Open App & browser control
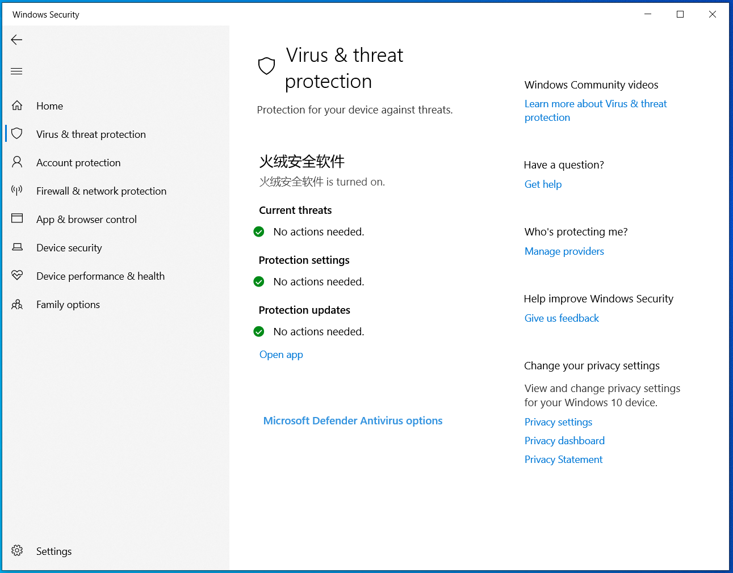Screen dimensions: 733x573 click(86, 220)
